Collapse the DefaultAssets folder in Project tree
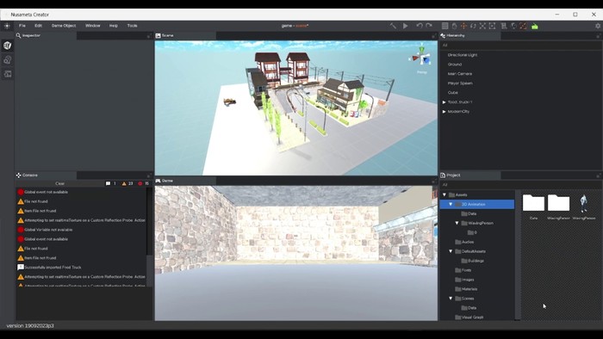Screen dimensions: 603x339 click(451, 251)
